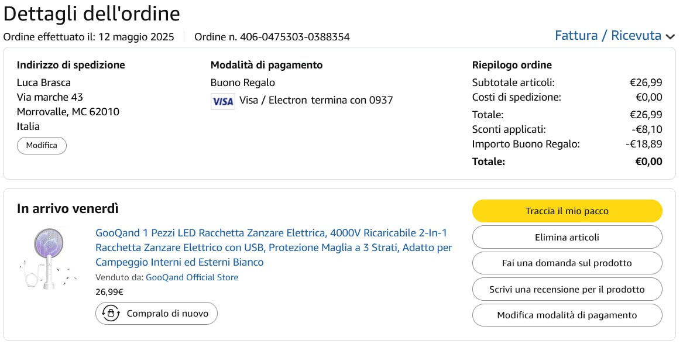This screenshot has height=347, width=683.
Task: Expand the Fattura / Ricevuta chevron arrow
Action: point(670,36)
